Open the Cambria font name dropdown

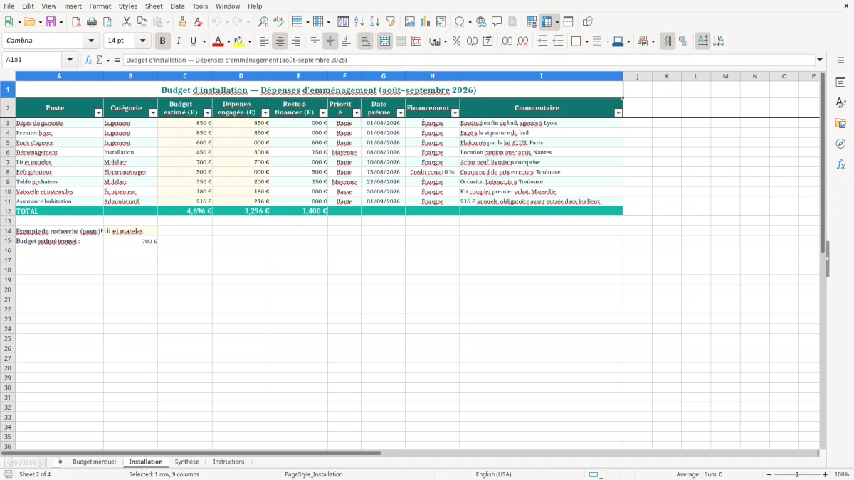click(x=91, y=41)
